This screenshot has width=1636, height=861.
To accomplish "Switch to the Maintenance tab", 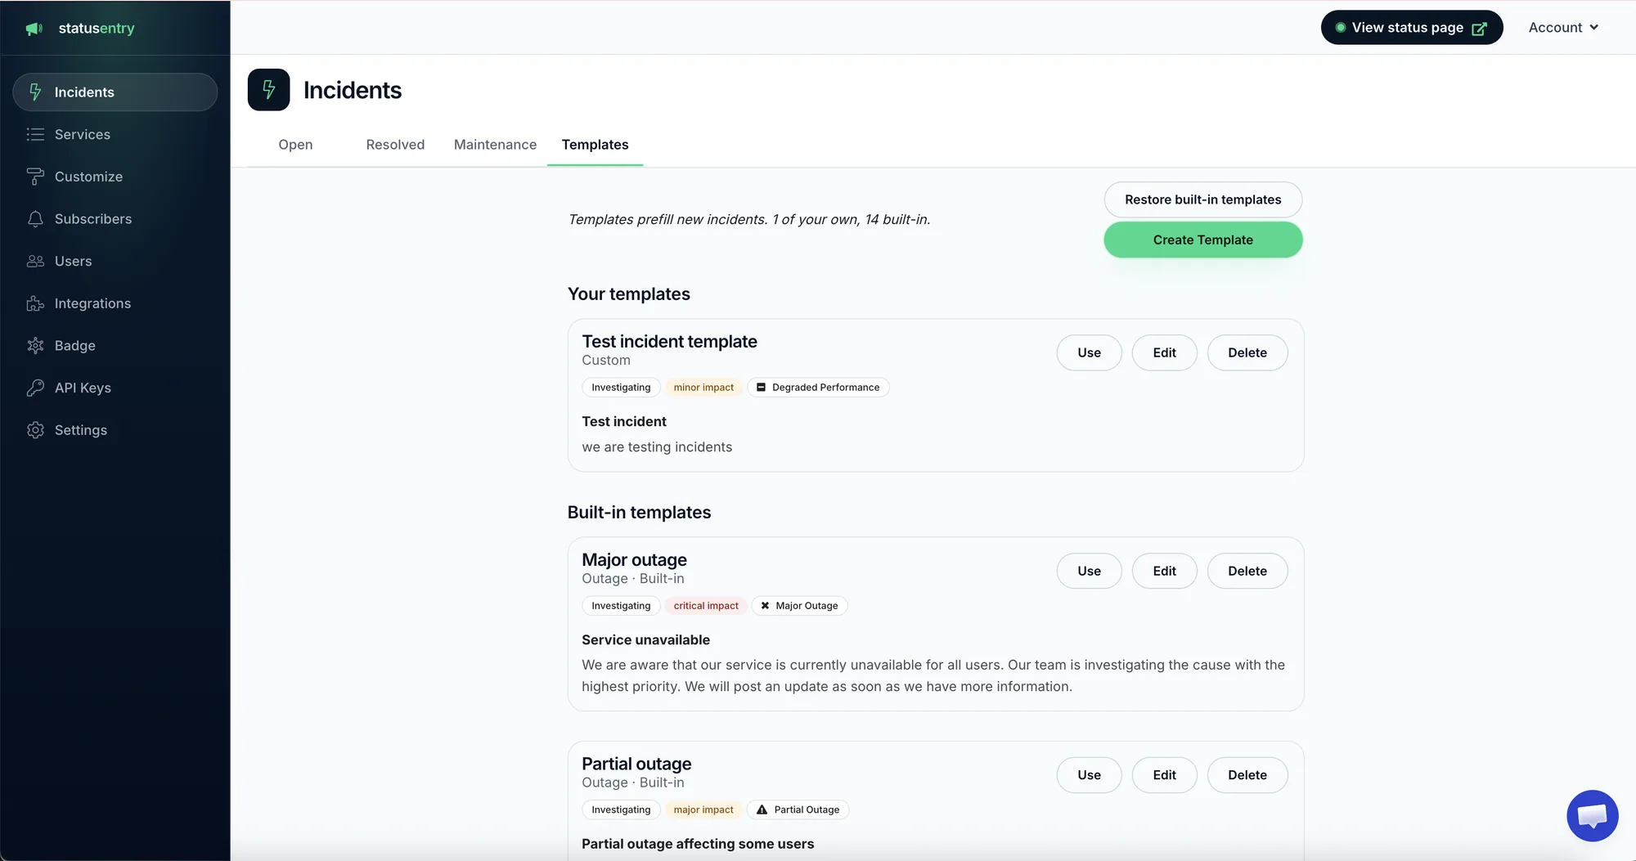I will [495, 145].
